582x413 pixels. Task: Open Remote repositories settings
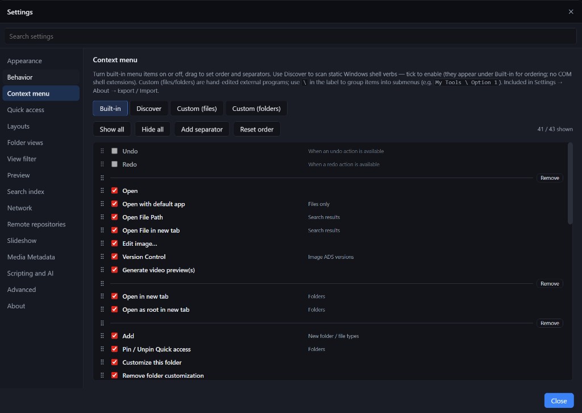(41, 224)
